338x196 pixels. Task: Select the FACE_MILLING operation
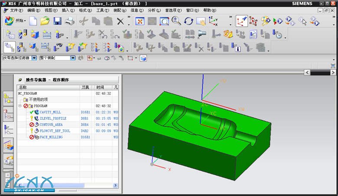51,137
